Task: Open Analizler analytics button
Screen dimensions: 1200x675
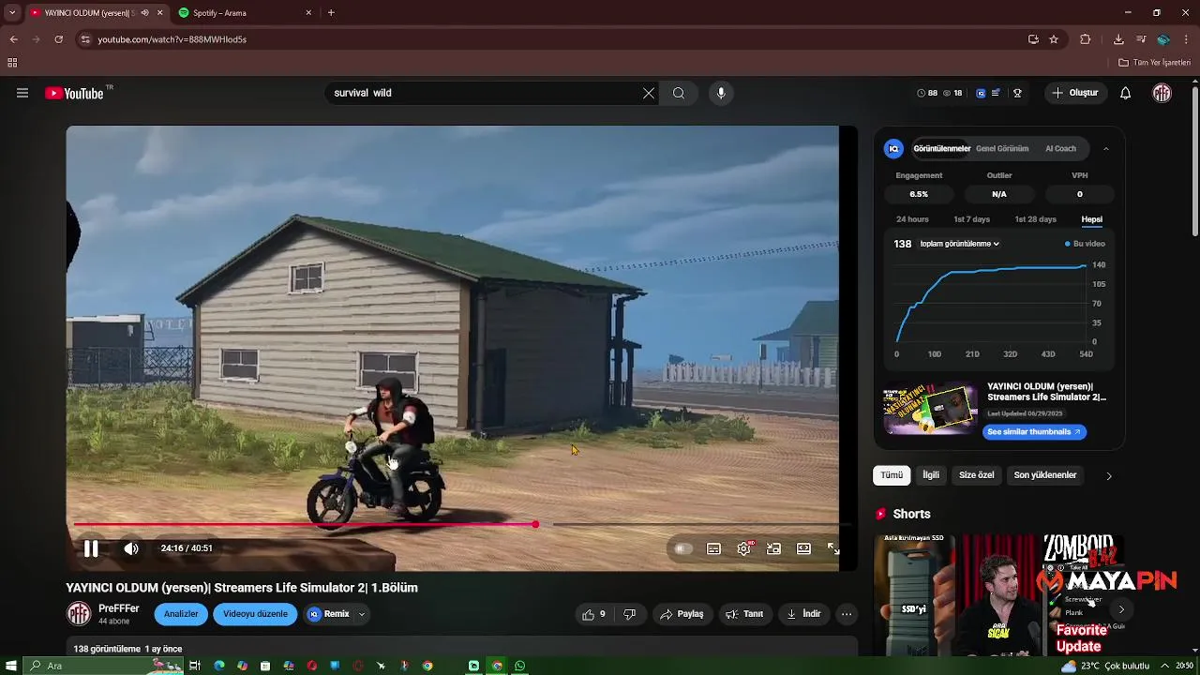Action: pos(181,614)
